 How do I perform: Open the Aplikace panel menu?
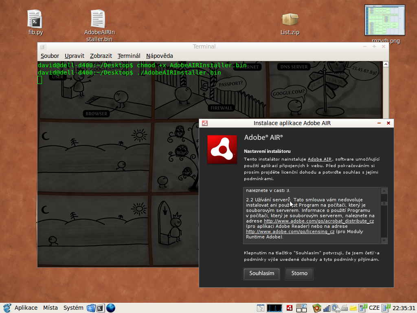[26, 308]
